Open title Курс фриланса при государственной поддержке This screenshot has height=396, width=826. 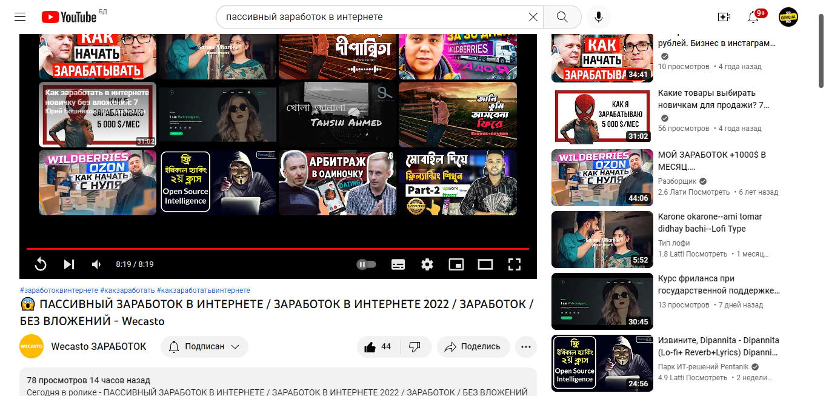(x=719, y=284)
